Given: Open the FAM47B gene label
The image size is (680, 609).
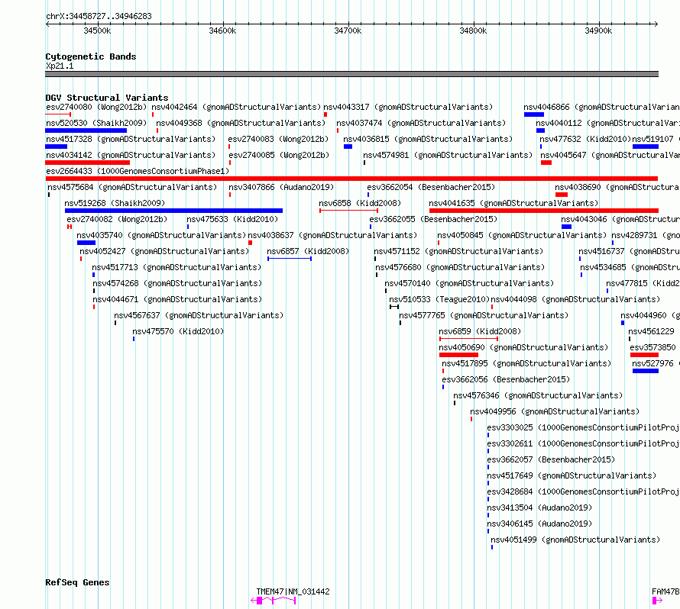Looking at the screenshot, I should click(665, 591).
